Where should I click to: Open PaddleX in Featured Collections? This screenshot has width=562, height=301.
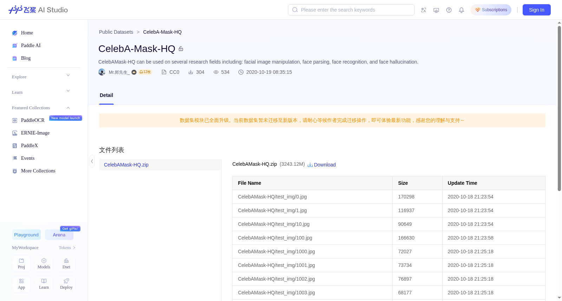click(x=30, y=146)
